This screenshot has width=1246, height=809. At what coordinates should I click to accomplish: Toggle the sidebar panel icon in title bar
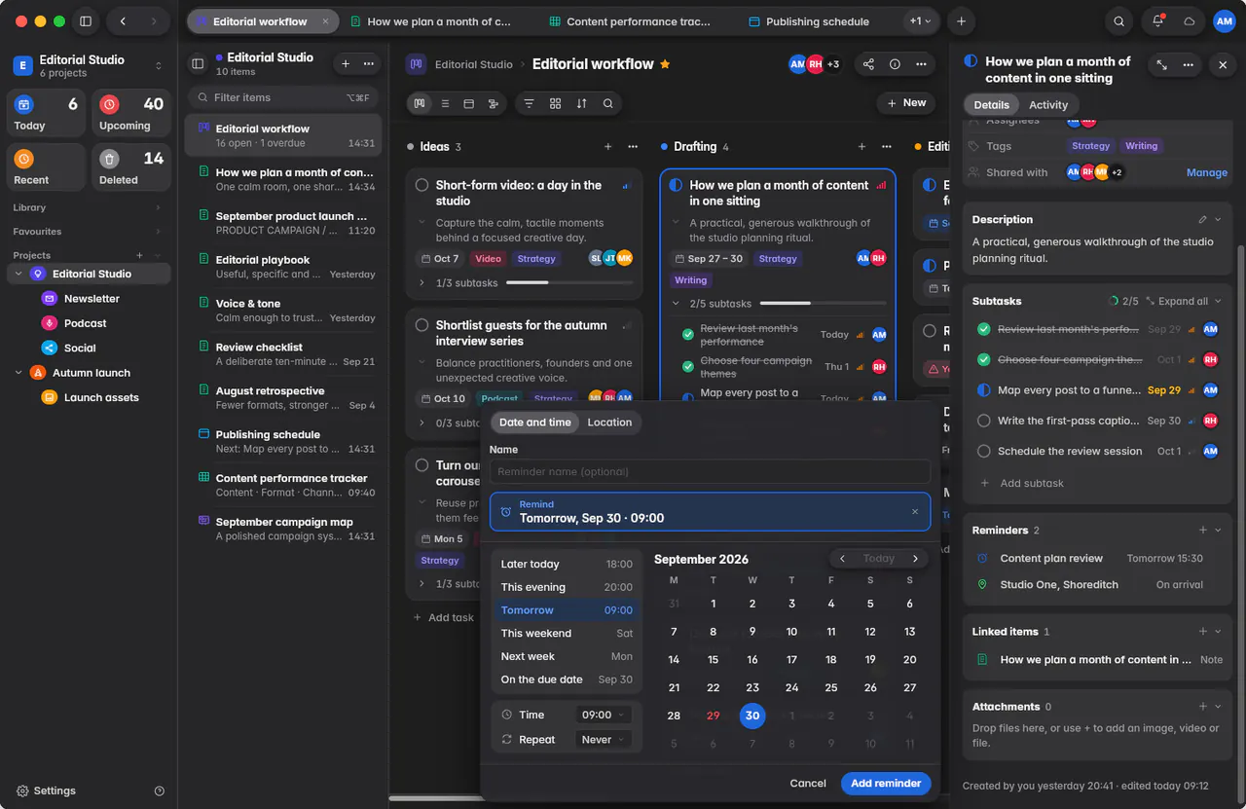coord(86,20)
